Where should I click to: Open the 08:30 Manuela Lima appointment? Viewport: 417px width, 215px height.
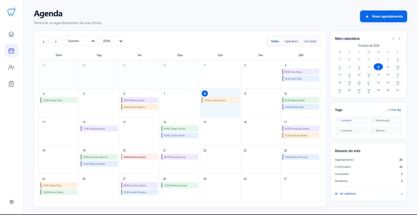[x=180, y=157]
